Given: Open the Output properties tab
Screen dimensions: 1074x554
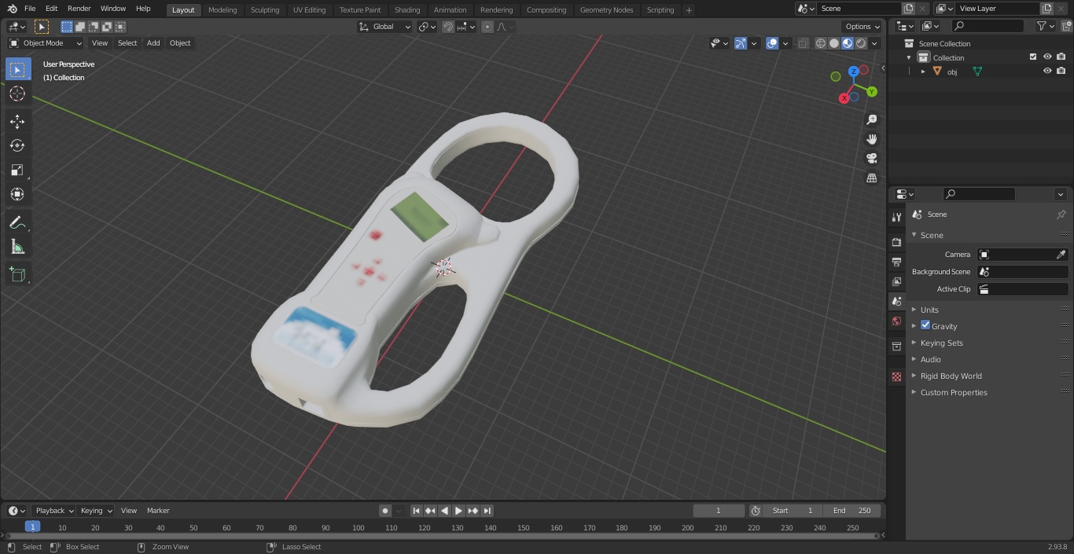Looking at the screenshot, I should point(896,262).
